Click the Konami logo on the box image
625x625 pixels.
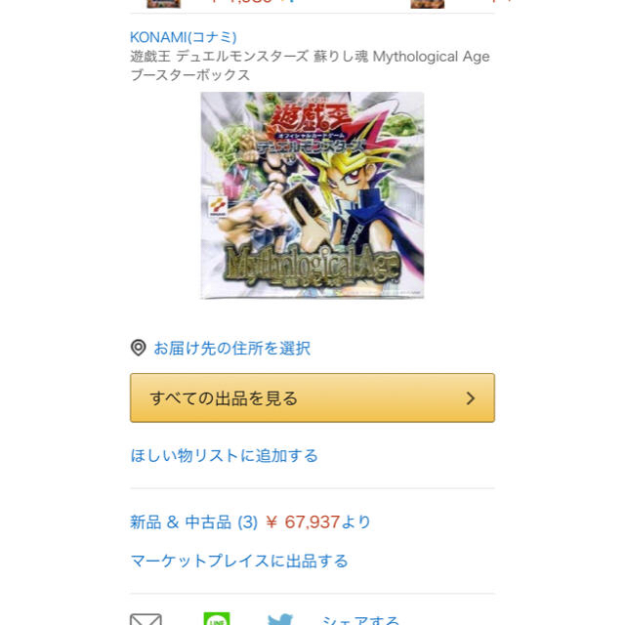pyautogui.click(x=218, y=206)
